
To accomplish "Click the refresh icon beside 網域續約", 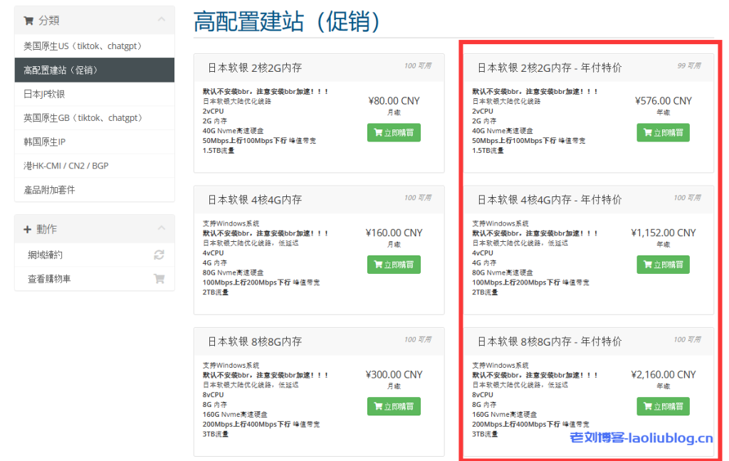I will click(159, 253).
